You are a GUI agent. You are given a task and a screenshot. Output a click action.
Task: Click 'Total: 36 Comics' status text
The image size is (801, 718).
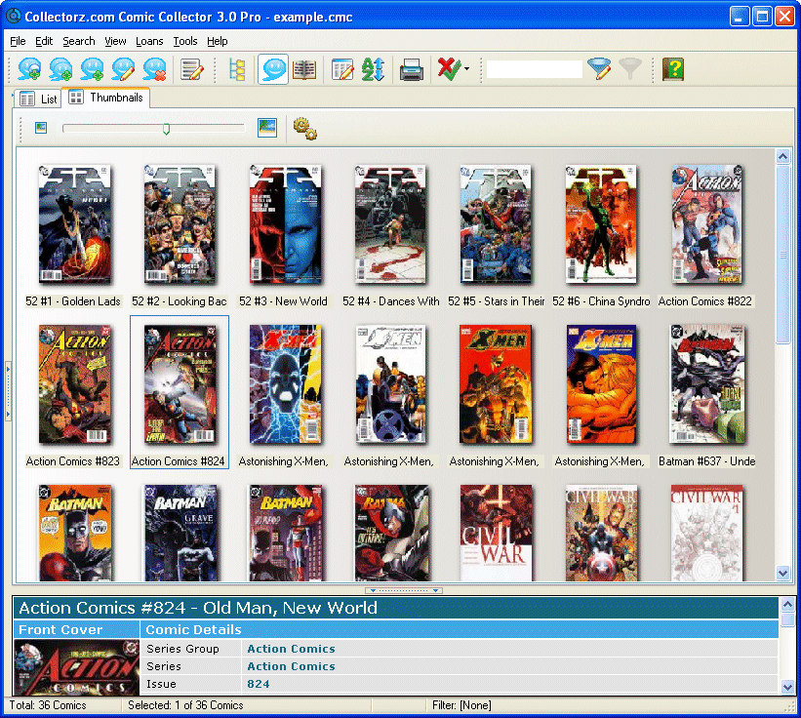point(48,705)
